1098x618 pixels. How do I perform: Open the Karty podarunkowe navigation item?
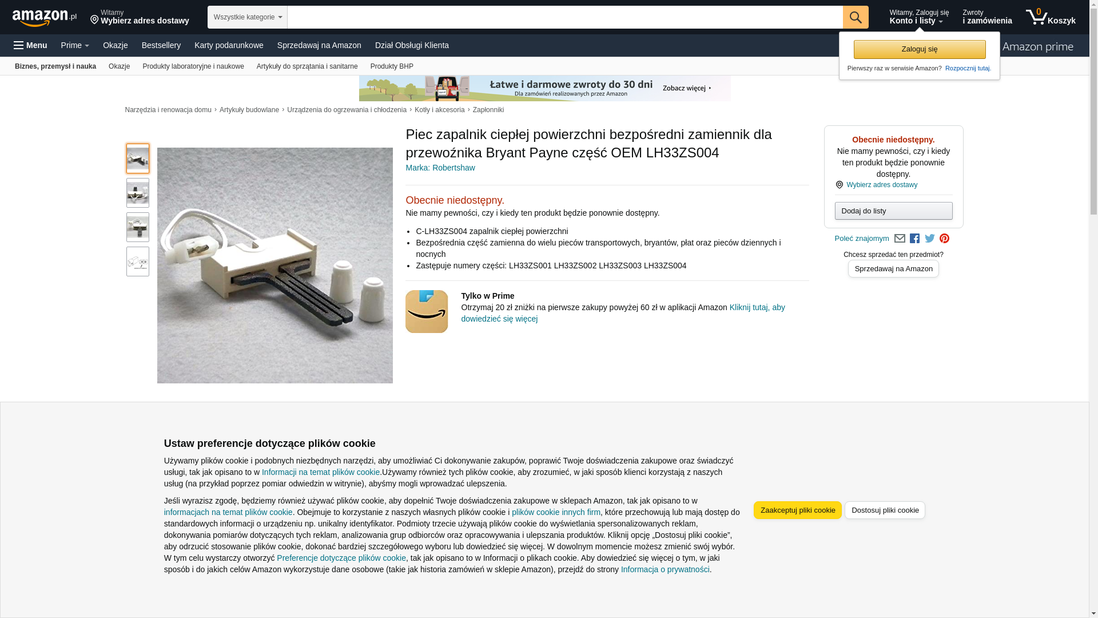(x=229, y=45)
